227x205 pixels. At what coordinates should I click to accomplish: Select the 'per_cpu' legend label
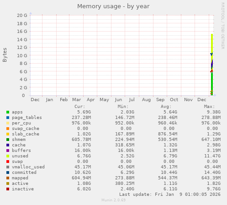point(21,123)
